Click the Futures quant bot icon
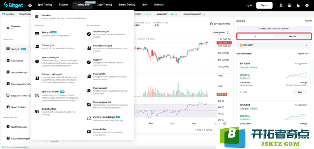 [x=89, y=91]
